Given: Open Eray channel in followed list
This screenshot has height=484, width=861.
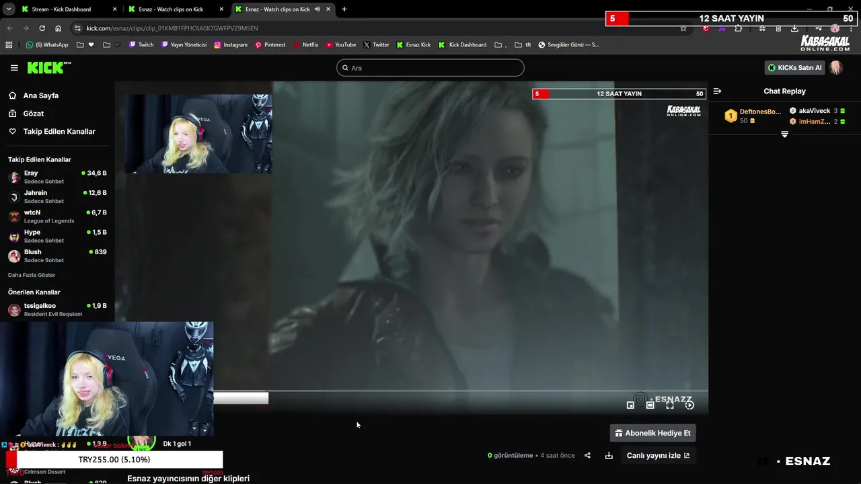Looking at the screenshot, I should (57, 177).
